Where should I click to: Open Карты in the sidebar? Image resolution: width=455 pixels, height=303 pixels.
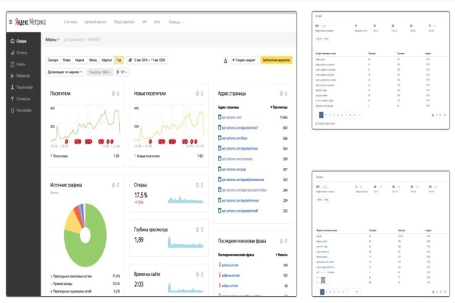coord(18,64)
